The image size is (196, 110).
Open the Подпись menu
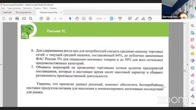(37, 8)
